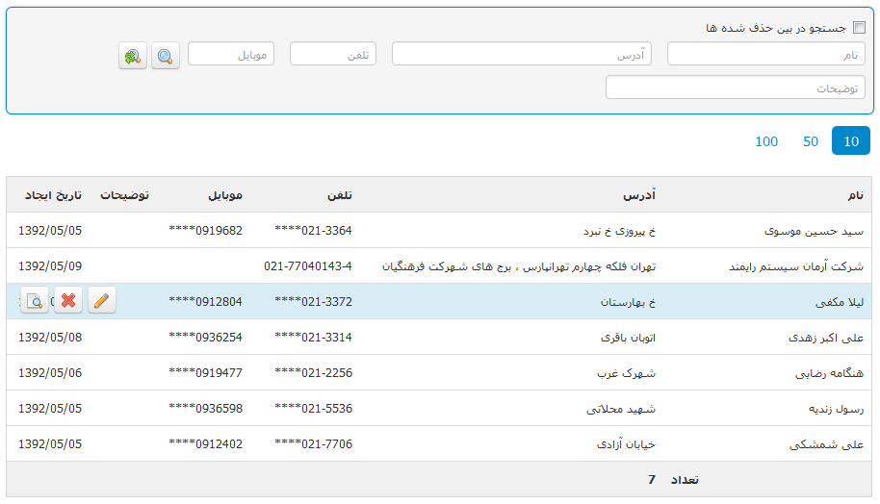
Task: Select page size 10
Action: click(x=850, y=141)
